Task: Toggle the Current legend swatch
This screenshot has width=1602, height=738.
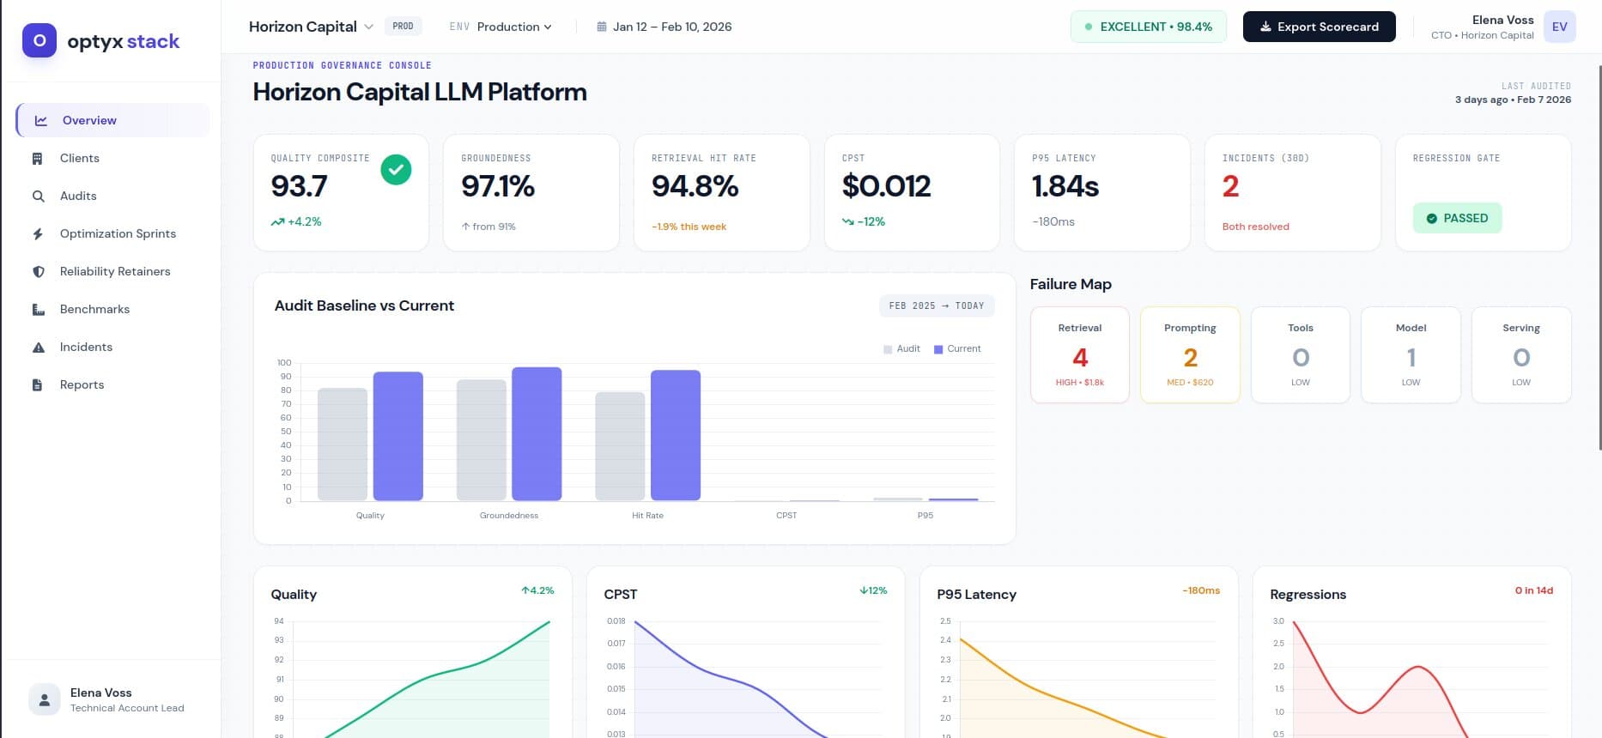Action: [938, 349]
